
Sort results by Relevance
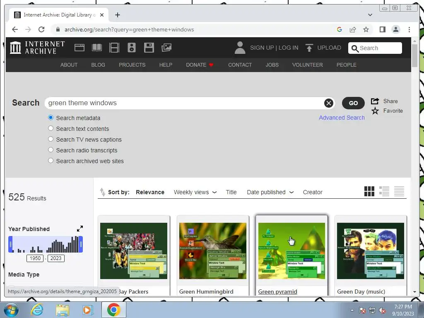[150, 192]
